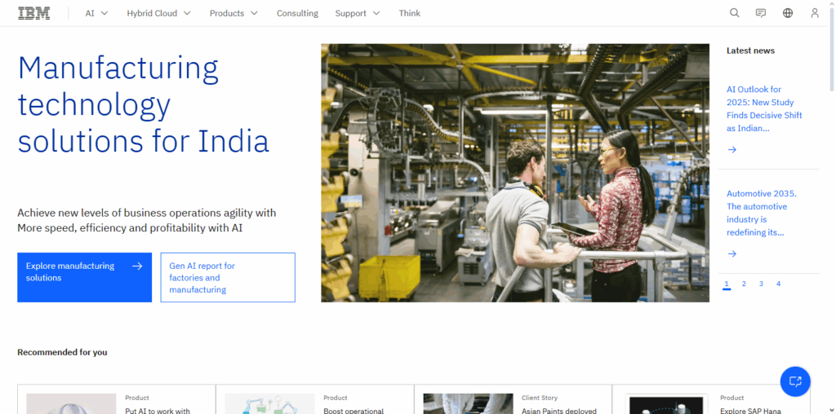Expand the AI menu
The image size is (836, 414).
(96, 13)
